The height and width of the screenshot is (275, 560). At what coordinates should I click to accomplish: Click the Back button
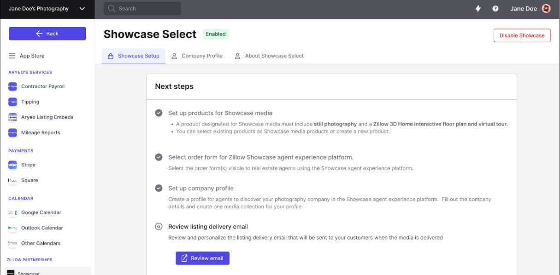coord(47,34)
